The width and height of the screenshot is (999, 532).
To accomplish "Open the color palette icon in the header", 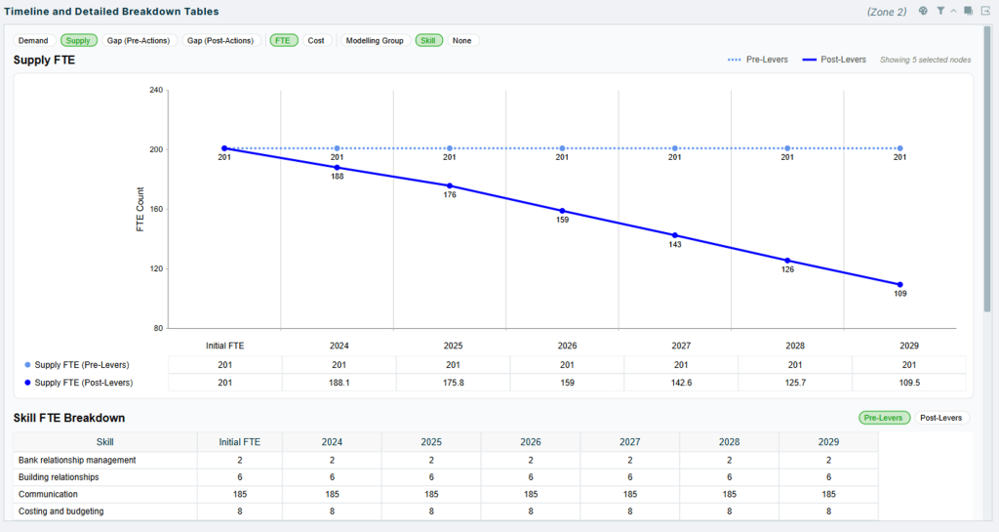I will (923, 11).
